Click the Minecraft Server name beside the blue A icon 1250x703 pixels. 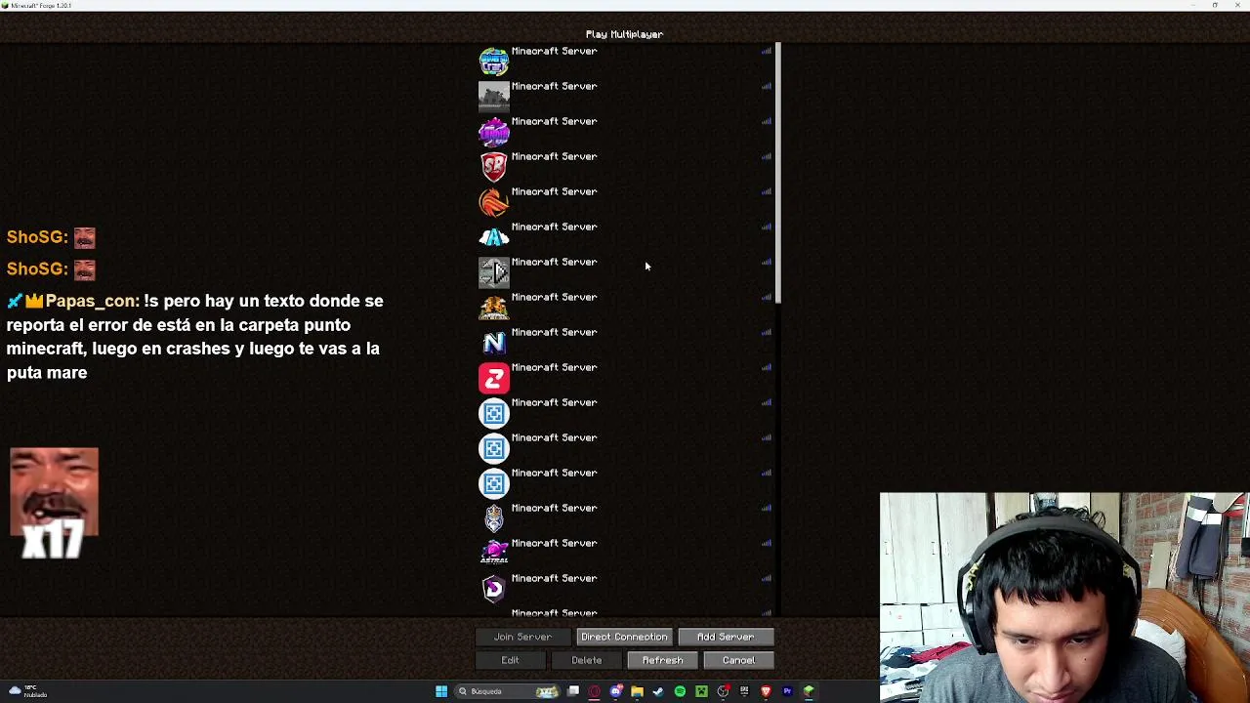click(x=554, y=227)
